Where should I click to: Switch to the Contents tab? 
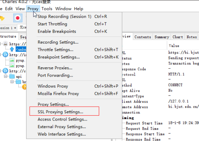pos(143,37)
